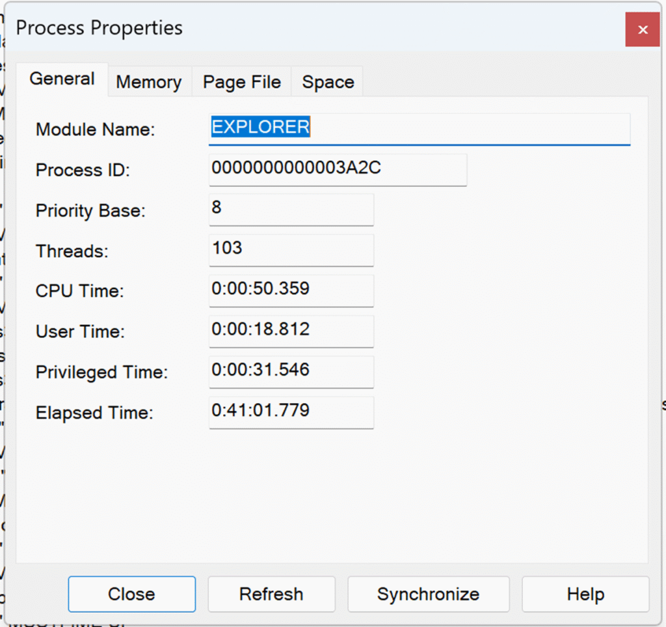666x627 pixels.
Task: Click the Elapsed Time value field
Action: [291, 411]
